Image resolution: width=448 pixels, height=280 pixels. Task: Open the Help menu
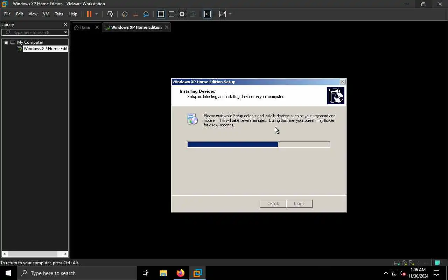[73, 14]
